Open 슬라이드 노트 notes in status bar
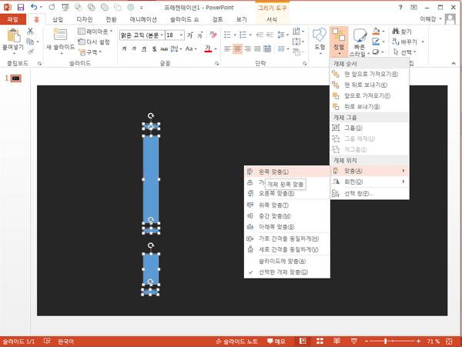The height and width of the screenshot is (347, 462). pyautogui.click(x=237, y=342)
